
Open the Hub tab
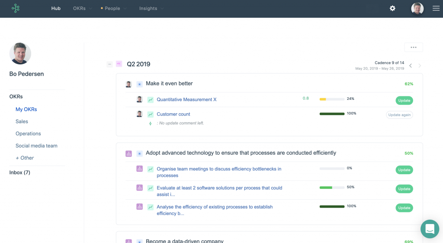point(56,9)
